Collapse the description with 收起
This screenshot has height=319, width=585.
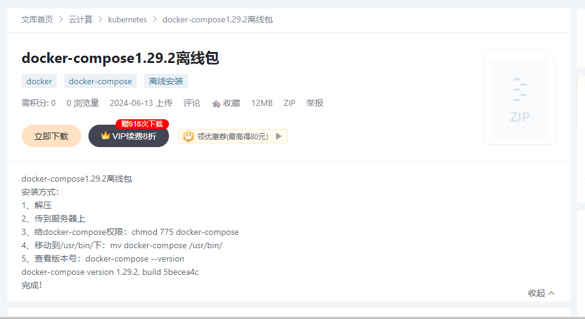pyautogui.click(x=541, y=293)
